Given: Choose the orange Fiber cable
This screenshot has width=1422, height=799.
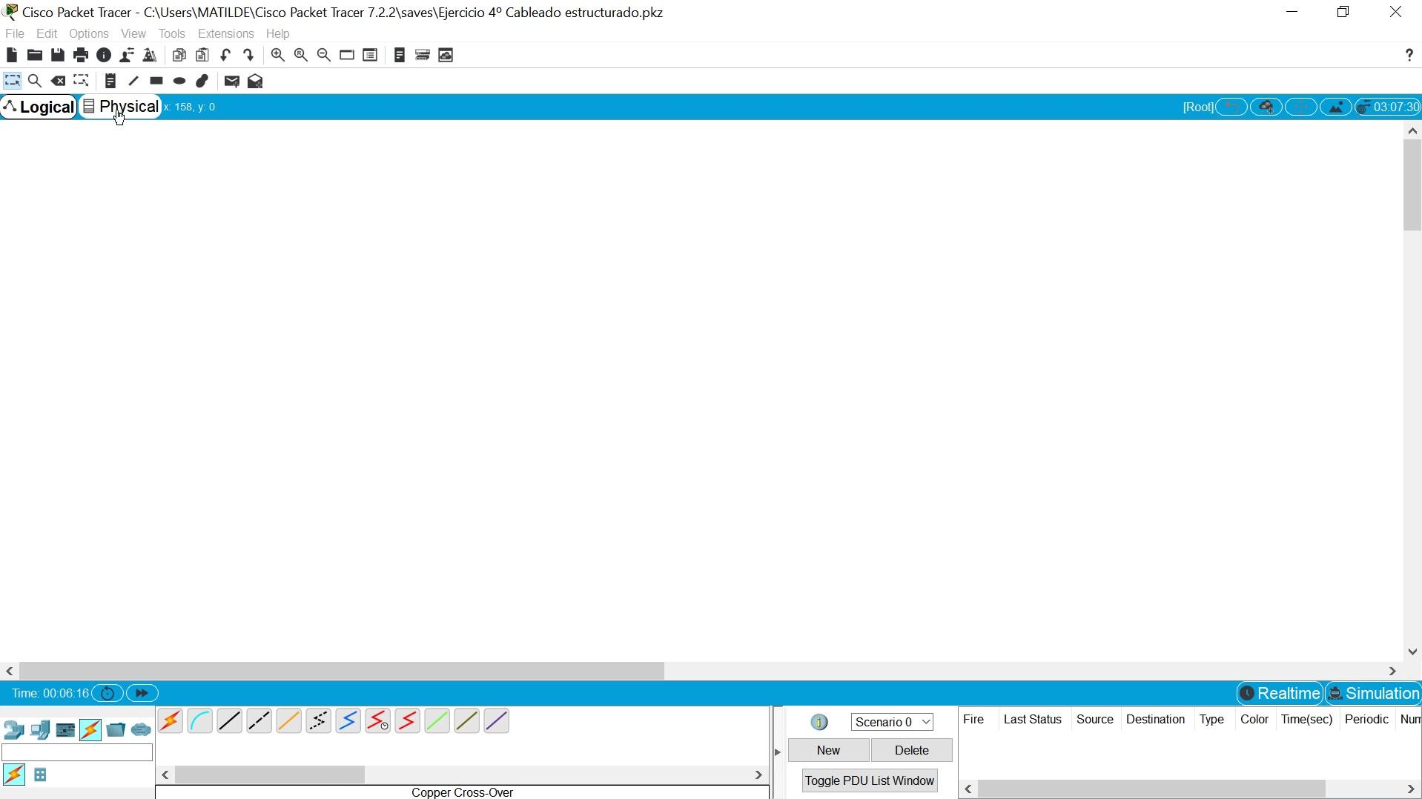Looking at the screenshot, I should point(289,721).
